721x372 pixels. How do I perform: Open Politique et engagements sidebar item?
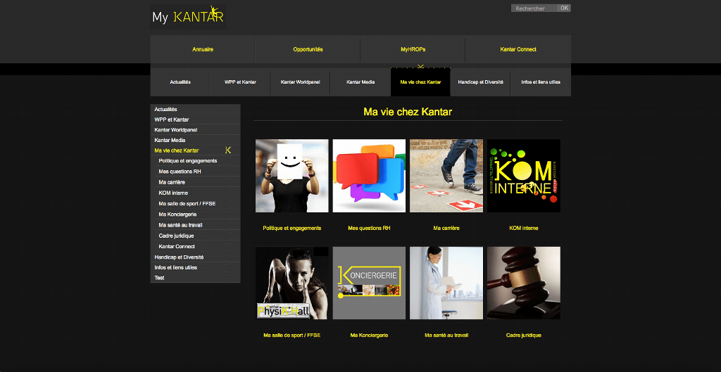point(196,161)
